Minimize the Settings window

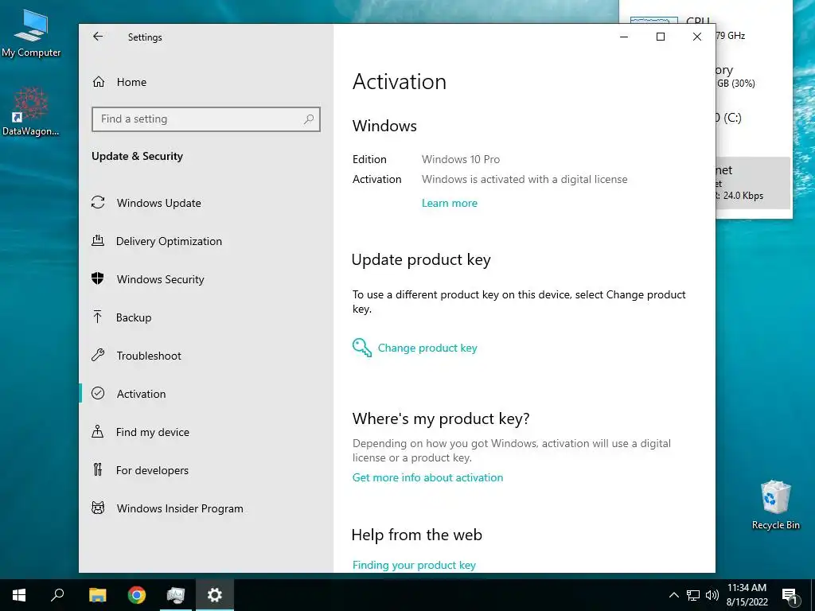[624, 37]
